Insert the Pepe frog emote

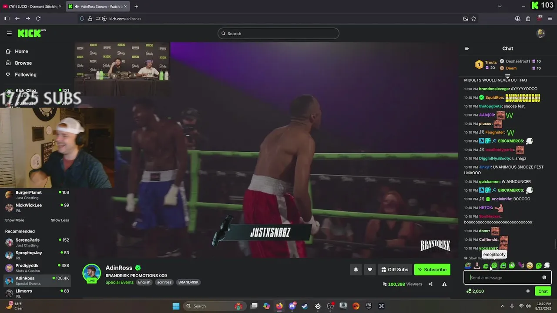[468, 265]
